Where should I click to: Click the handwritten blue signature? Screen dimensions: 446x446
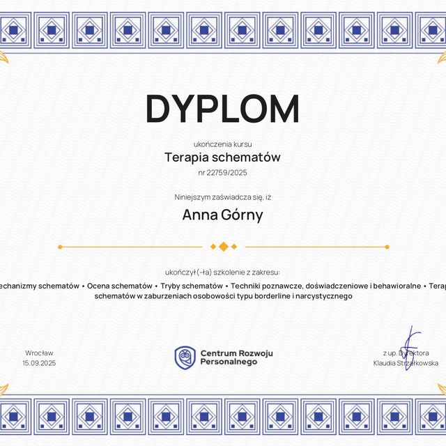pos(410,348)
